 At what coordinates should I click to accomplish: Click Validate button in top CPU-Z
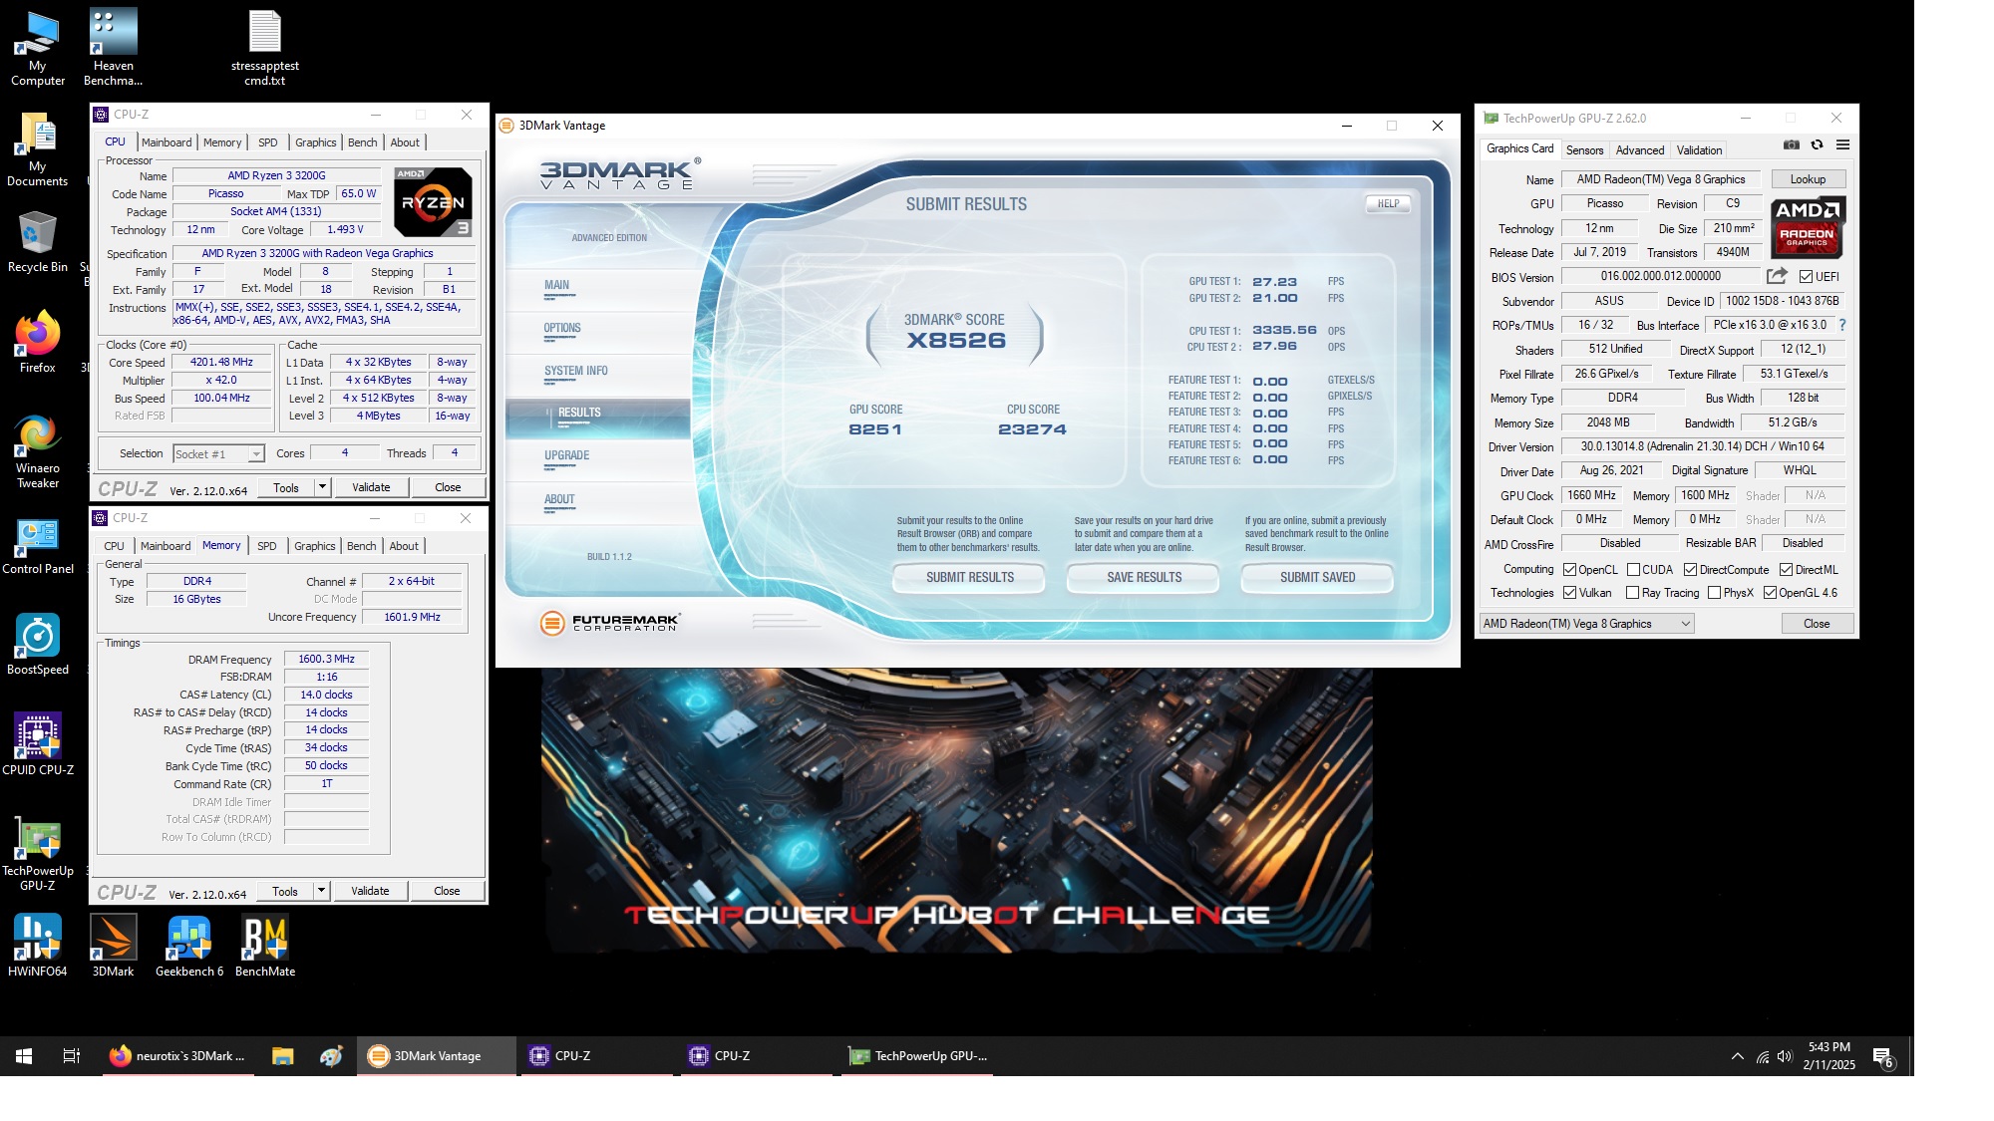371,487
